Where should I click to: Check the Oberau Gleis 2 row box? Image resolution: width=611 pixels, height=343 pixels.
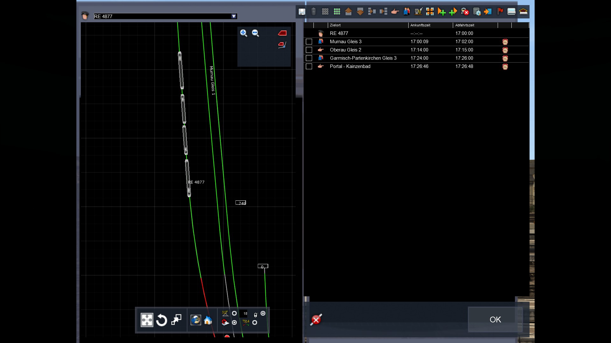309,50
